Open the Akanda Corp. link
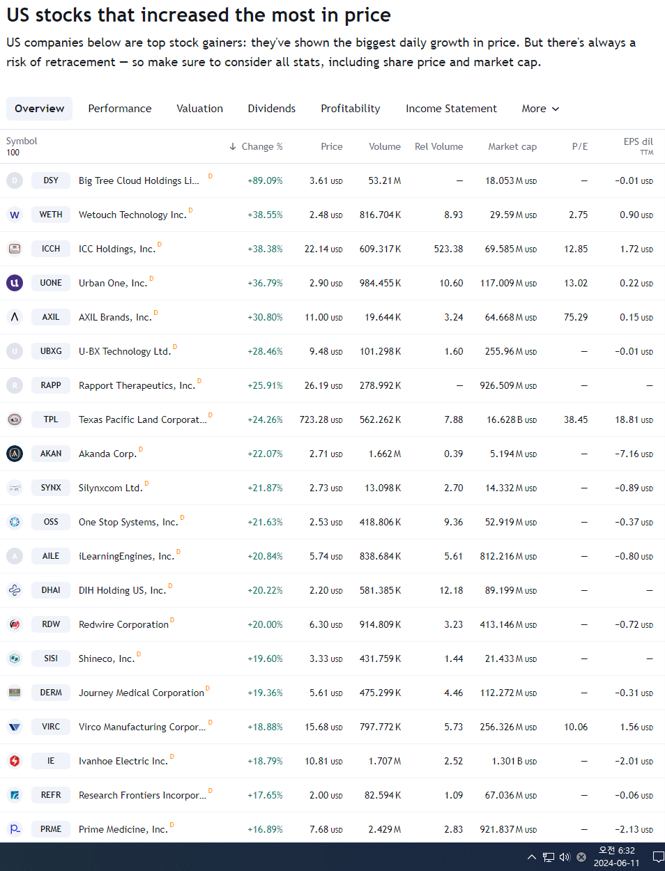The width and height of the screenshot is (665, 871). [107, 454]
